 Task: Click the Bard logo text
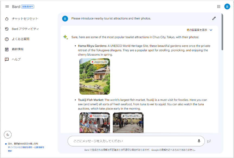click(x=16, y=7)
